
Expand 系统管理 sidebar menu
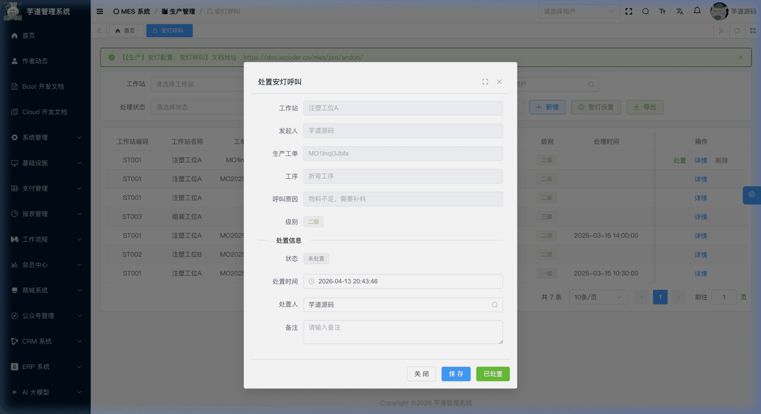click(x=45, y=138)
